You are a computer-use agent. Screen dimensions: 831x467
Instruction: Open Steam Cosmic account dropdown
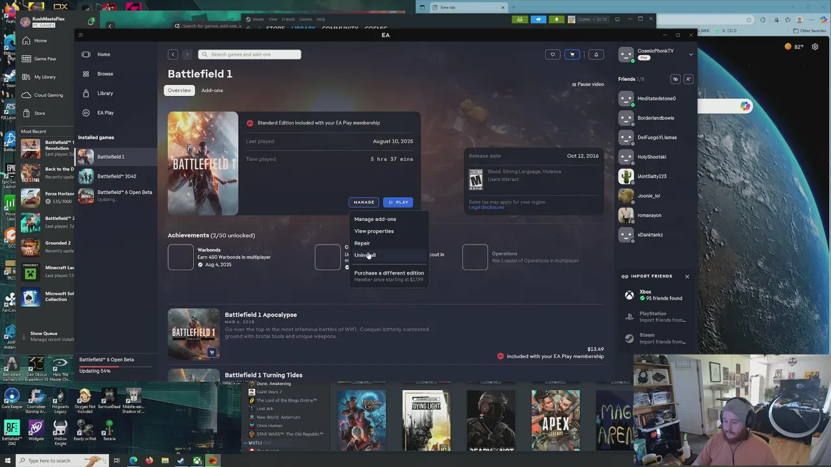pyautogui.click(x=588, y=19)
